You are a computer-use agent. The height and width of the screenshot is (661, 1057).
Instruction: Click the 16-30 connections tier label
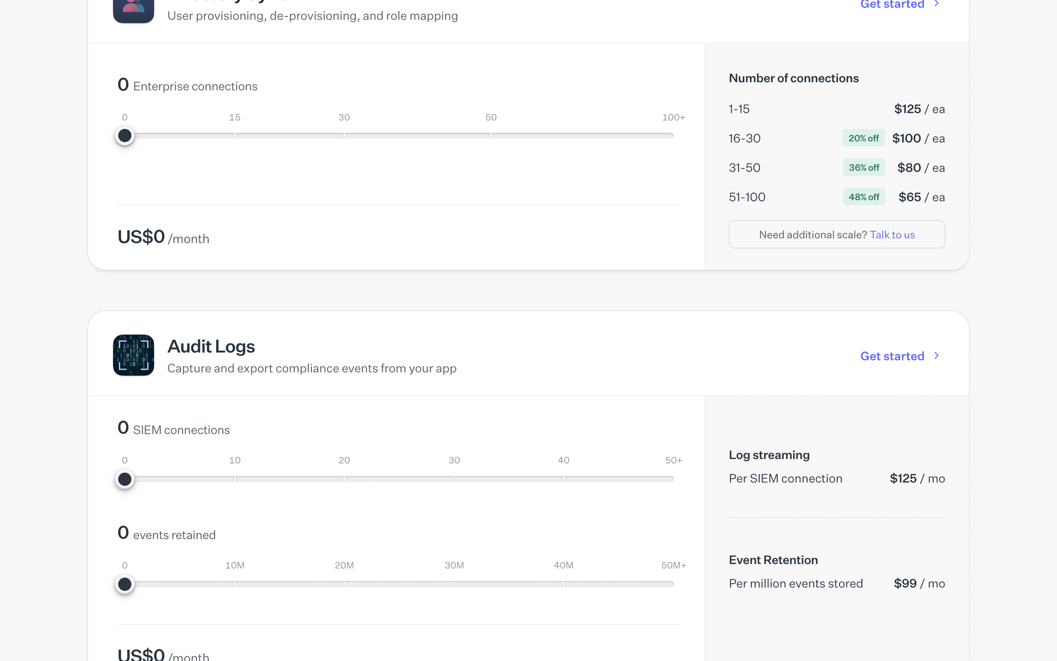745,138
